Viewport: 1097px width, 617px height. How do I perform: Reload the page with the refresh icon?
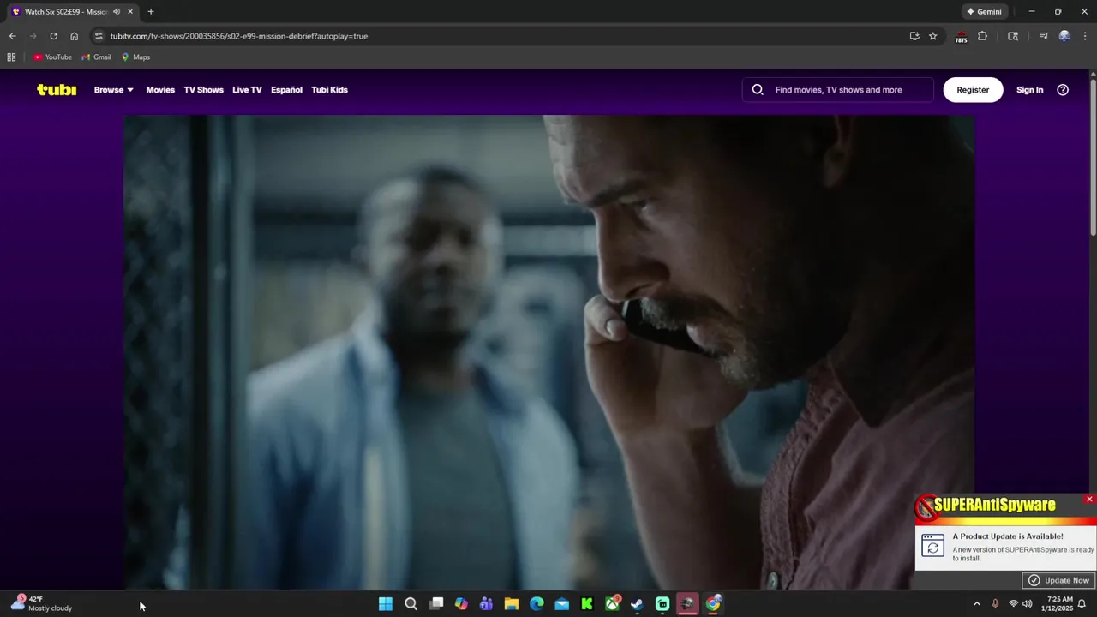click(53, 36)
